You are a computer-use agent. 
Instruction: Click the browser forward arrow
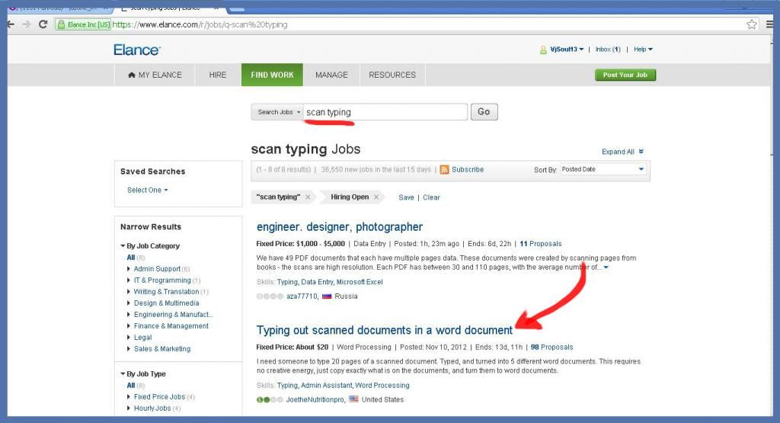click(27, 24)
